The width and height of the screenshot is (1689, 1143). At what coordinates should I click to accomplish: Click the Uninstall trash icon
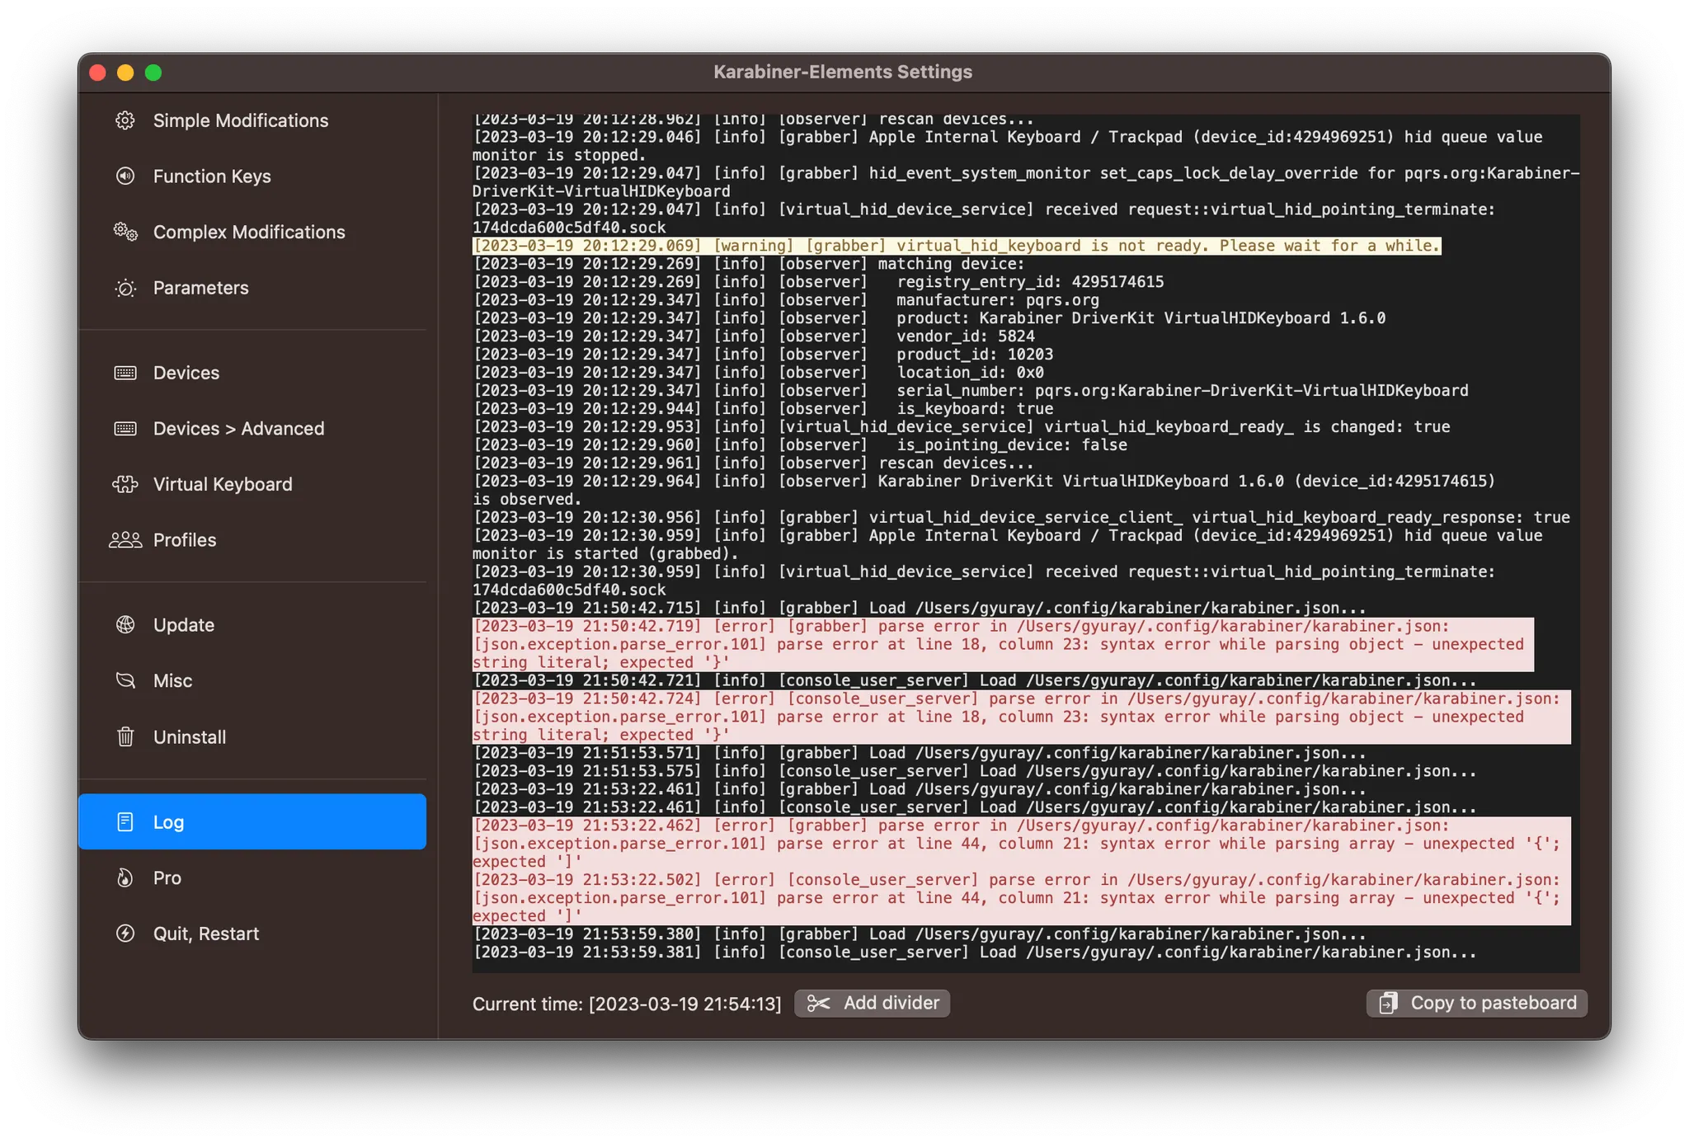coord(125,736)
